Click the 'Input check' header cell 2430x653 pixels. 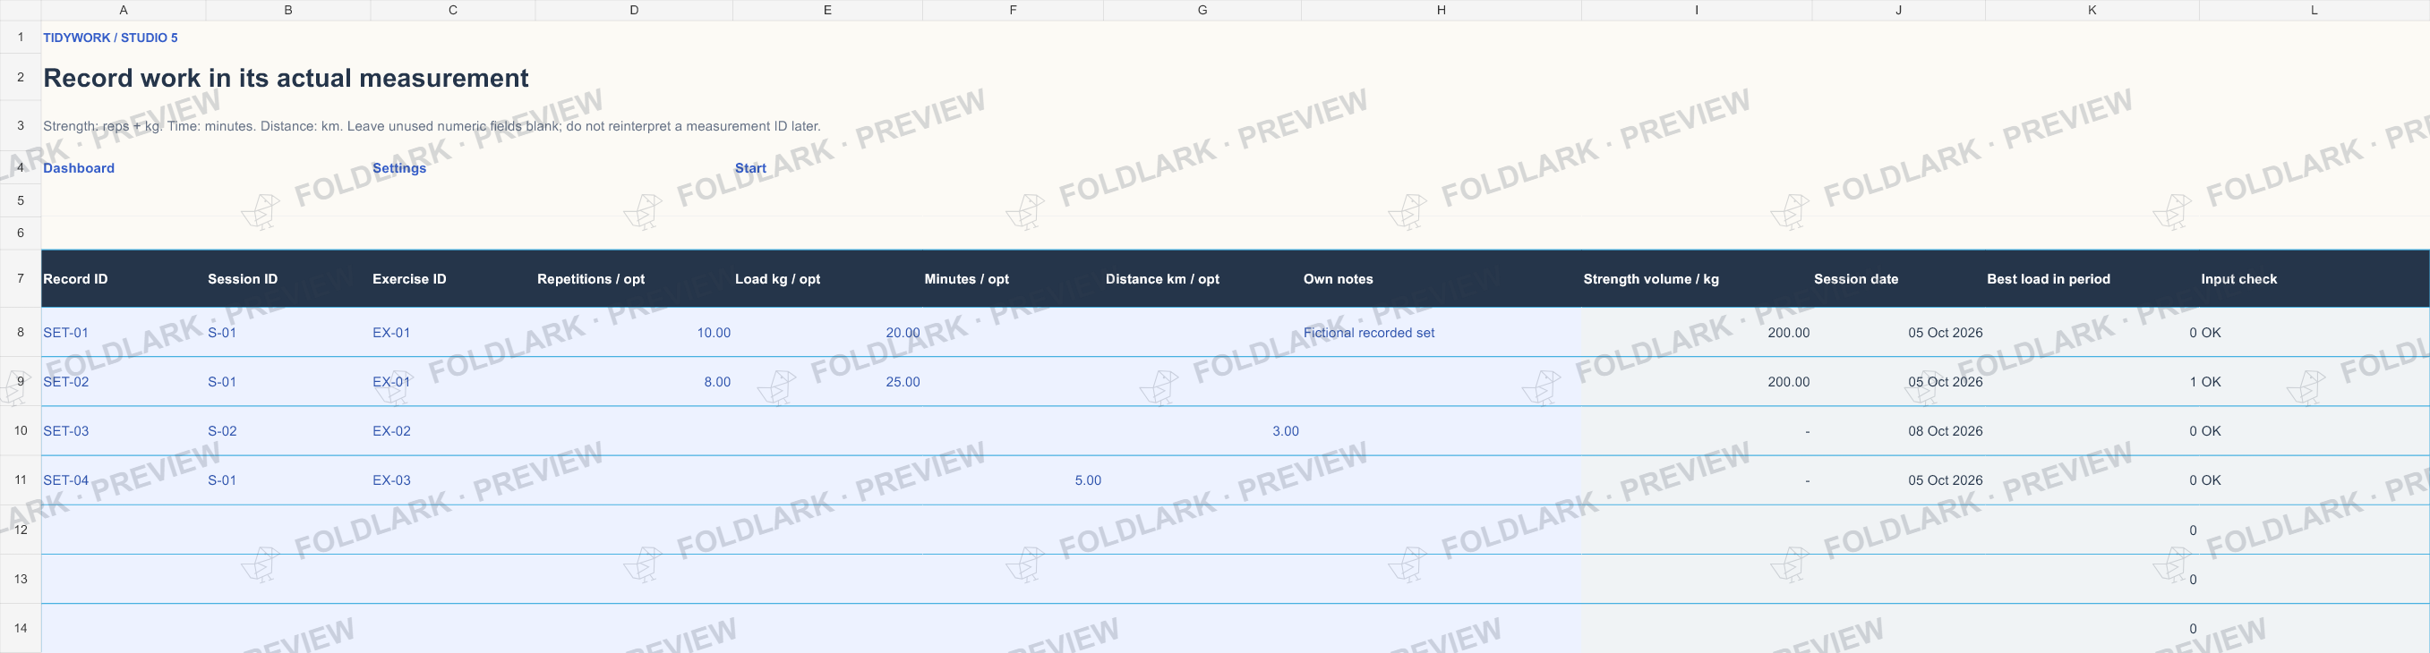pyautogui.click(x=2314, y=279)
